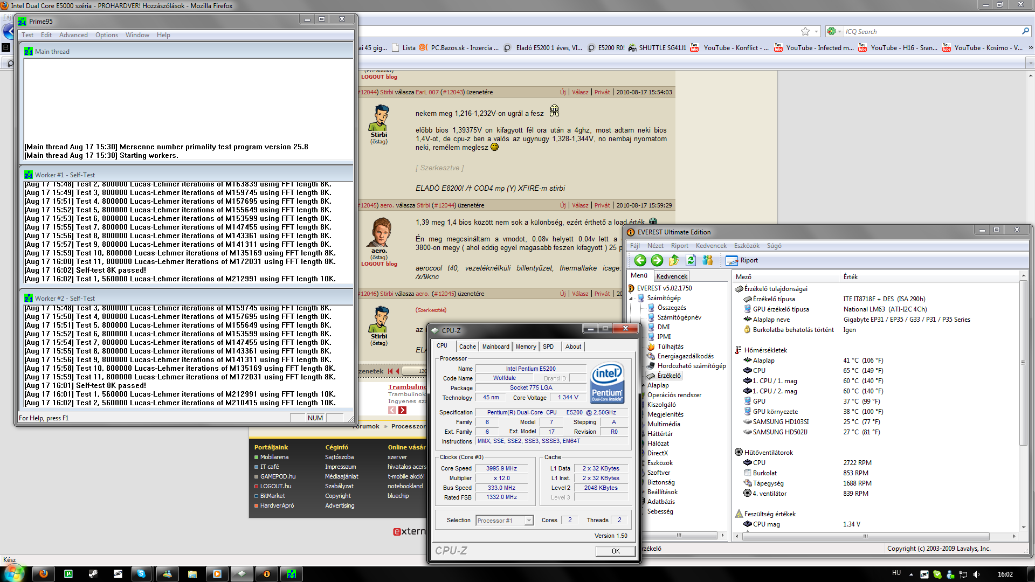The width and height of the screenshot is (1035, 582).
Task: Go back in EVEREST toolbar
Action: [640, 261]
